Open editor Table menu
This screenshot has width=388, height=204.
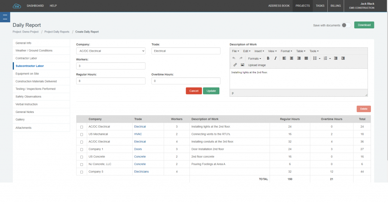(x=300, y=51)
